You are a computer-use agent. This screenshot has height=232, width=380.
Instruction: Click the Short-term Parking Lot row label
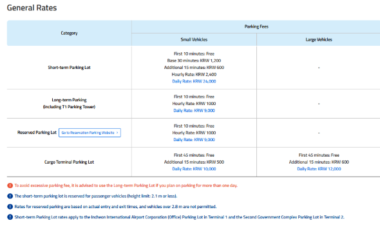tap(69, 68)
